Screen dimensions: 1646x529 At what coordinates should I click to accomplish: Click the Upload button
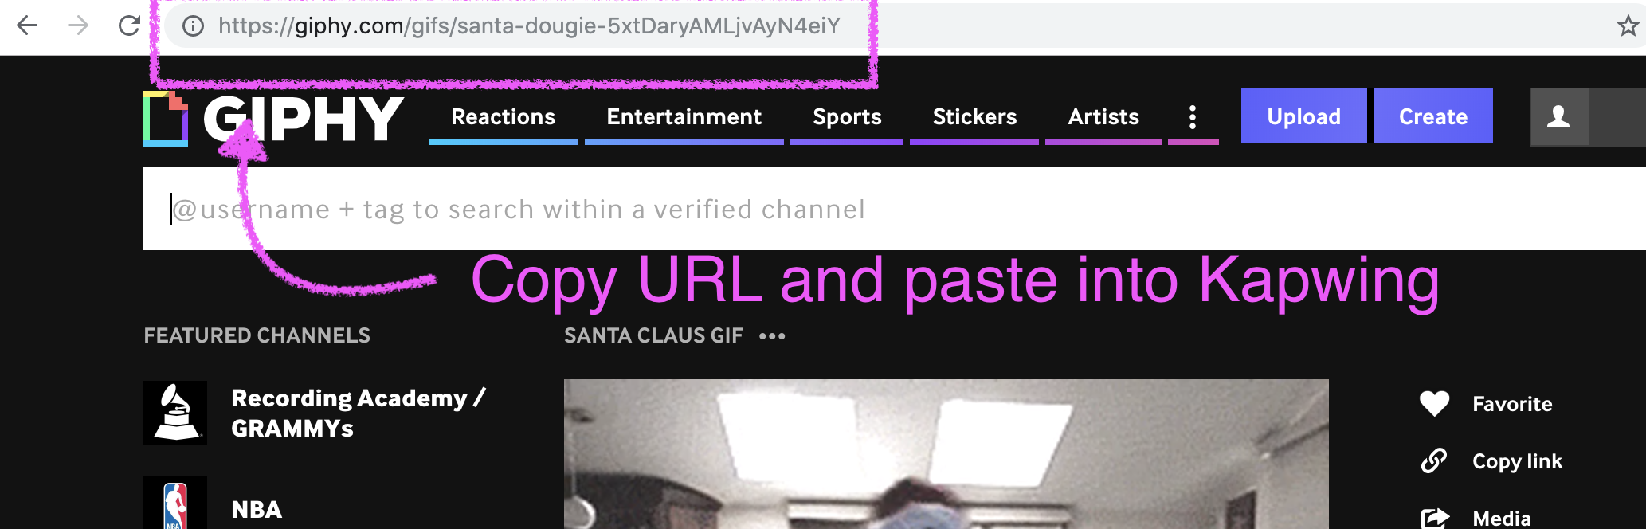1304,116
